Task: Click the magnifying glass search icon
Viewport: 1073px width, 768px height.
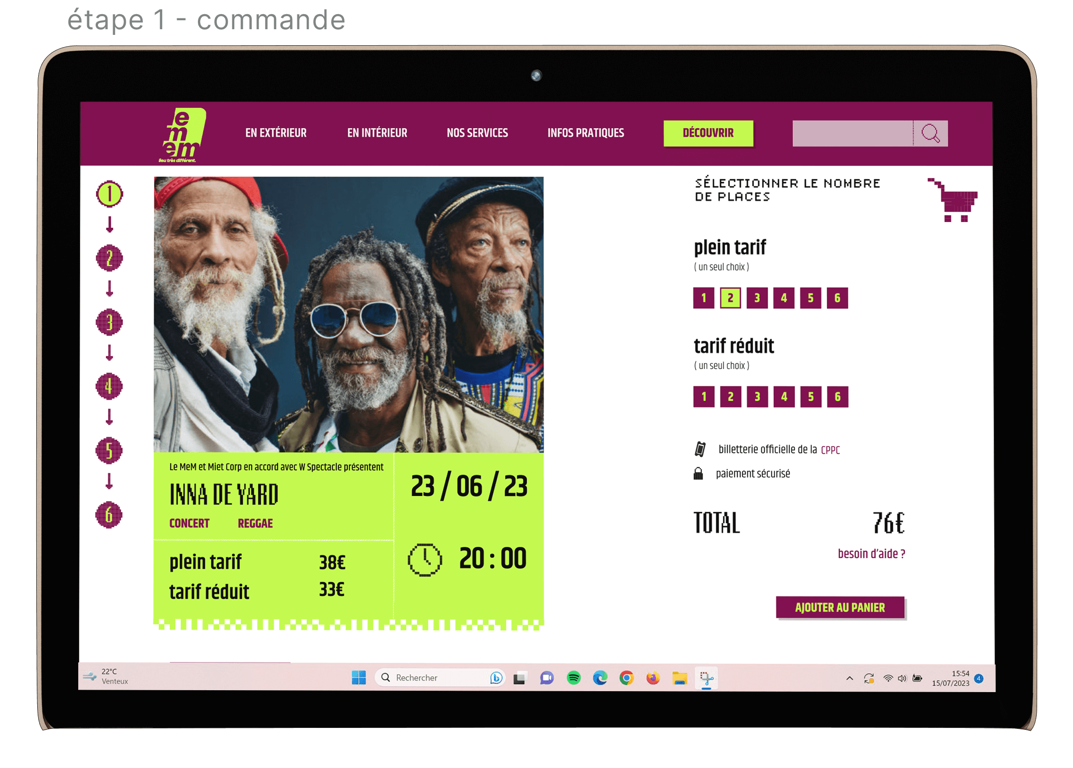Action: click(x=930, y=133)
